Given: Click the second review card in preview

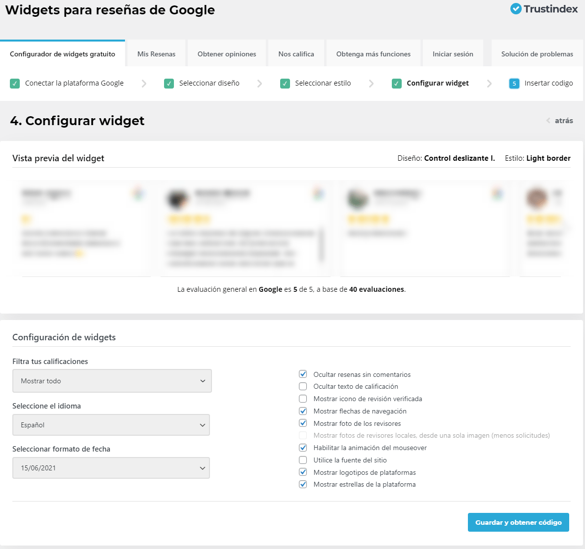Looking at the screenshot, I should tap(246, 229).
